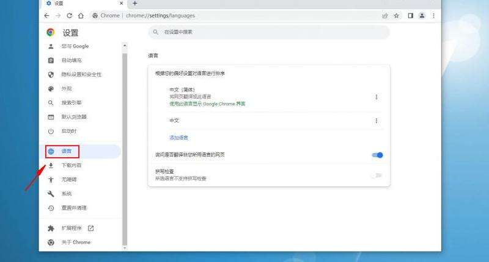Select 隐私设置和安全性 in the sidebar

[81, 74]
